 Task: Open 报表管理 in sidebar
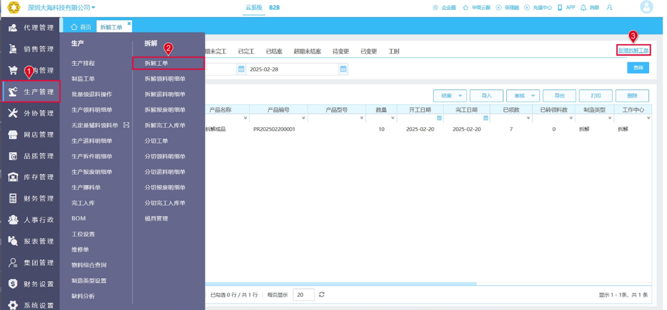(x=30, y=241)
